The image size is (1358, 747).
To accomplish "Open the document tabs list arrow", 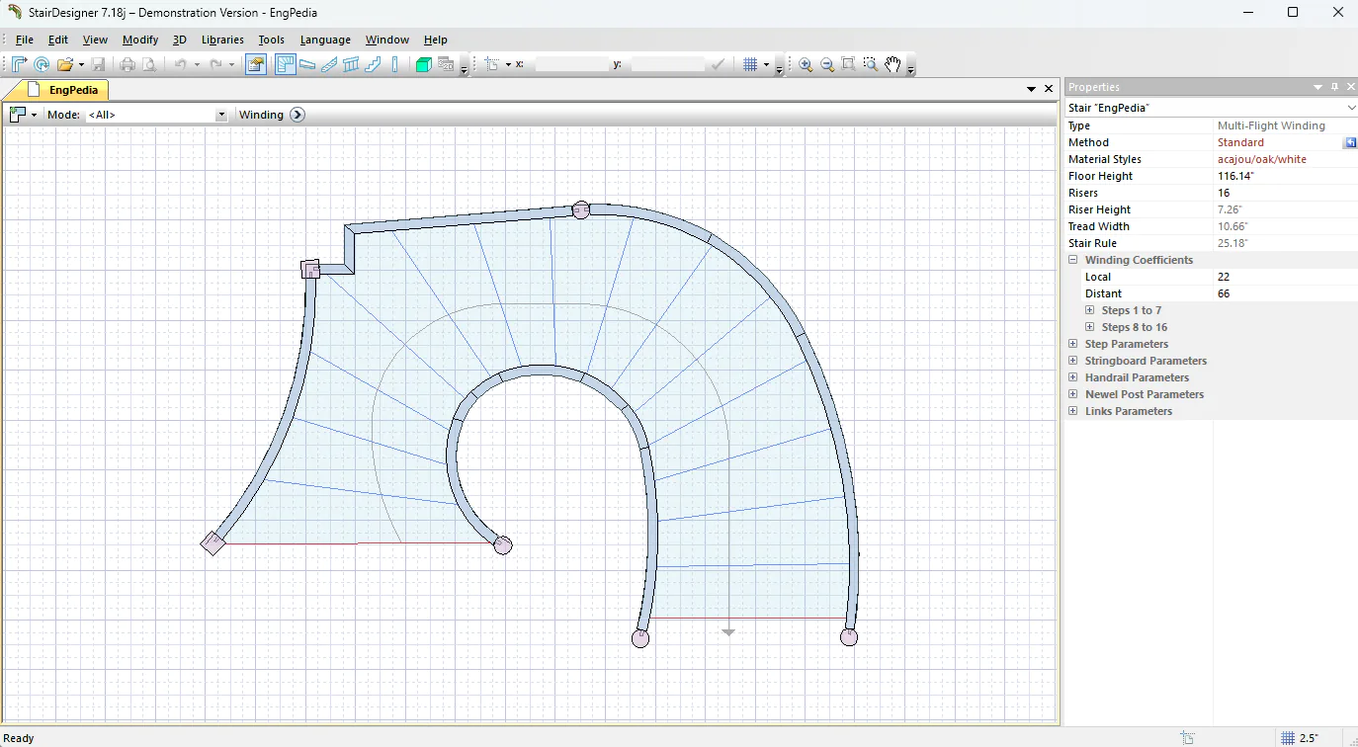I will click(x=1032, y=89).
